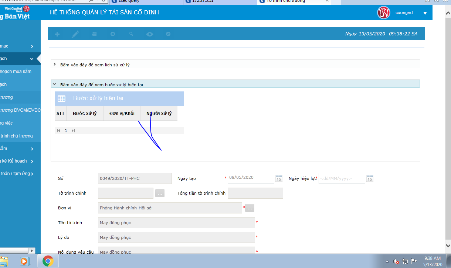Go to last page in step table pager
451x268 pixels.
pyautogui.click(x=73, y=130)
